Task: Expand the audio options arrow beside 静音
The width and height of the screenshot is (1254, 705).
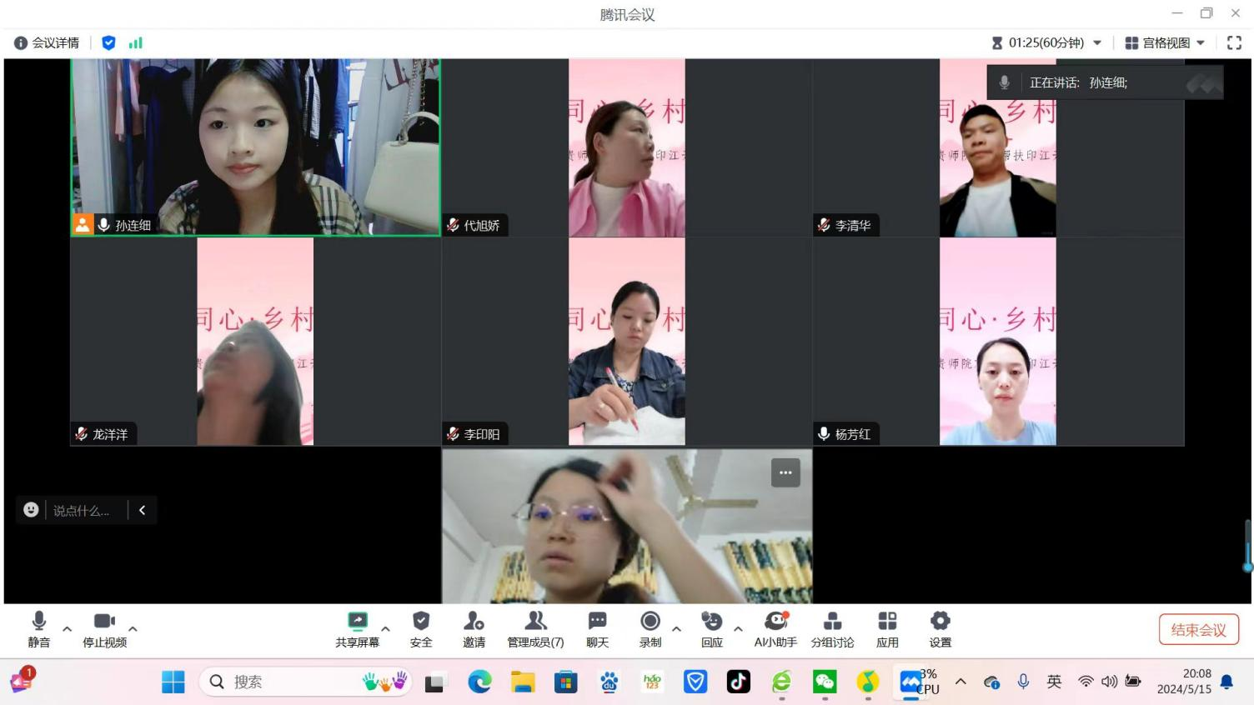Action: pyautogui.click(x=68, y=629)
